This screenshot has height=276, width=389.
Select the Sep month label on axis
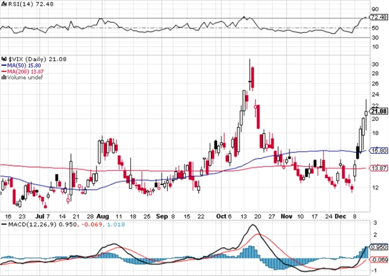161,215
